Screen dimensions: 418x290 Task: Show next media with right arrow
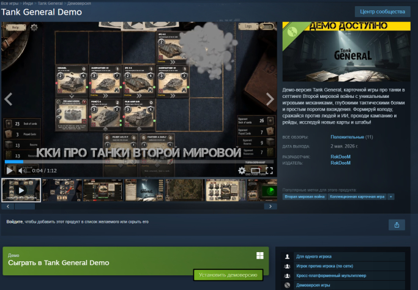(270, 100)
